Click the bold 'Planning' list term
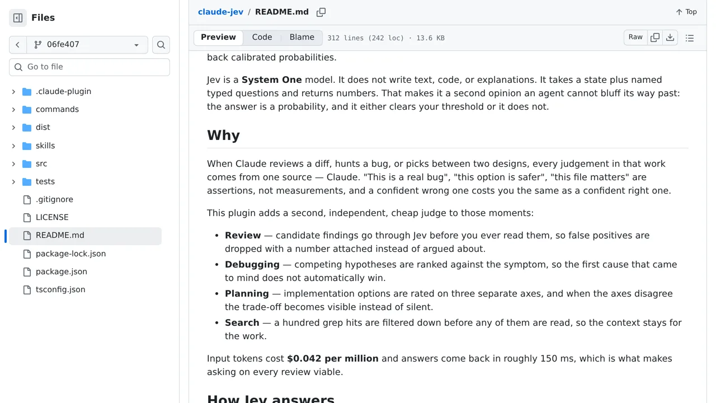The image size is (716, 403). click(247, 294)
